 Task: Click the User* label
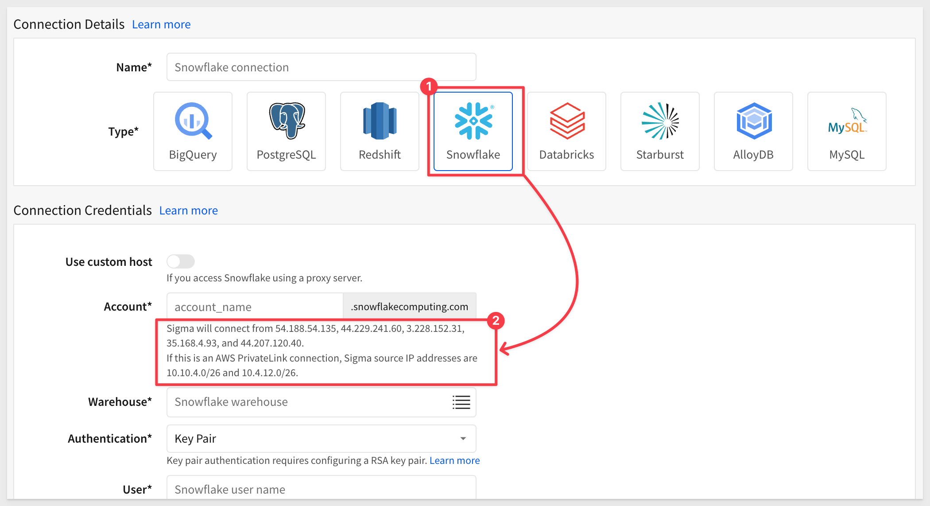(137, 490)
